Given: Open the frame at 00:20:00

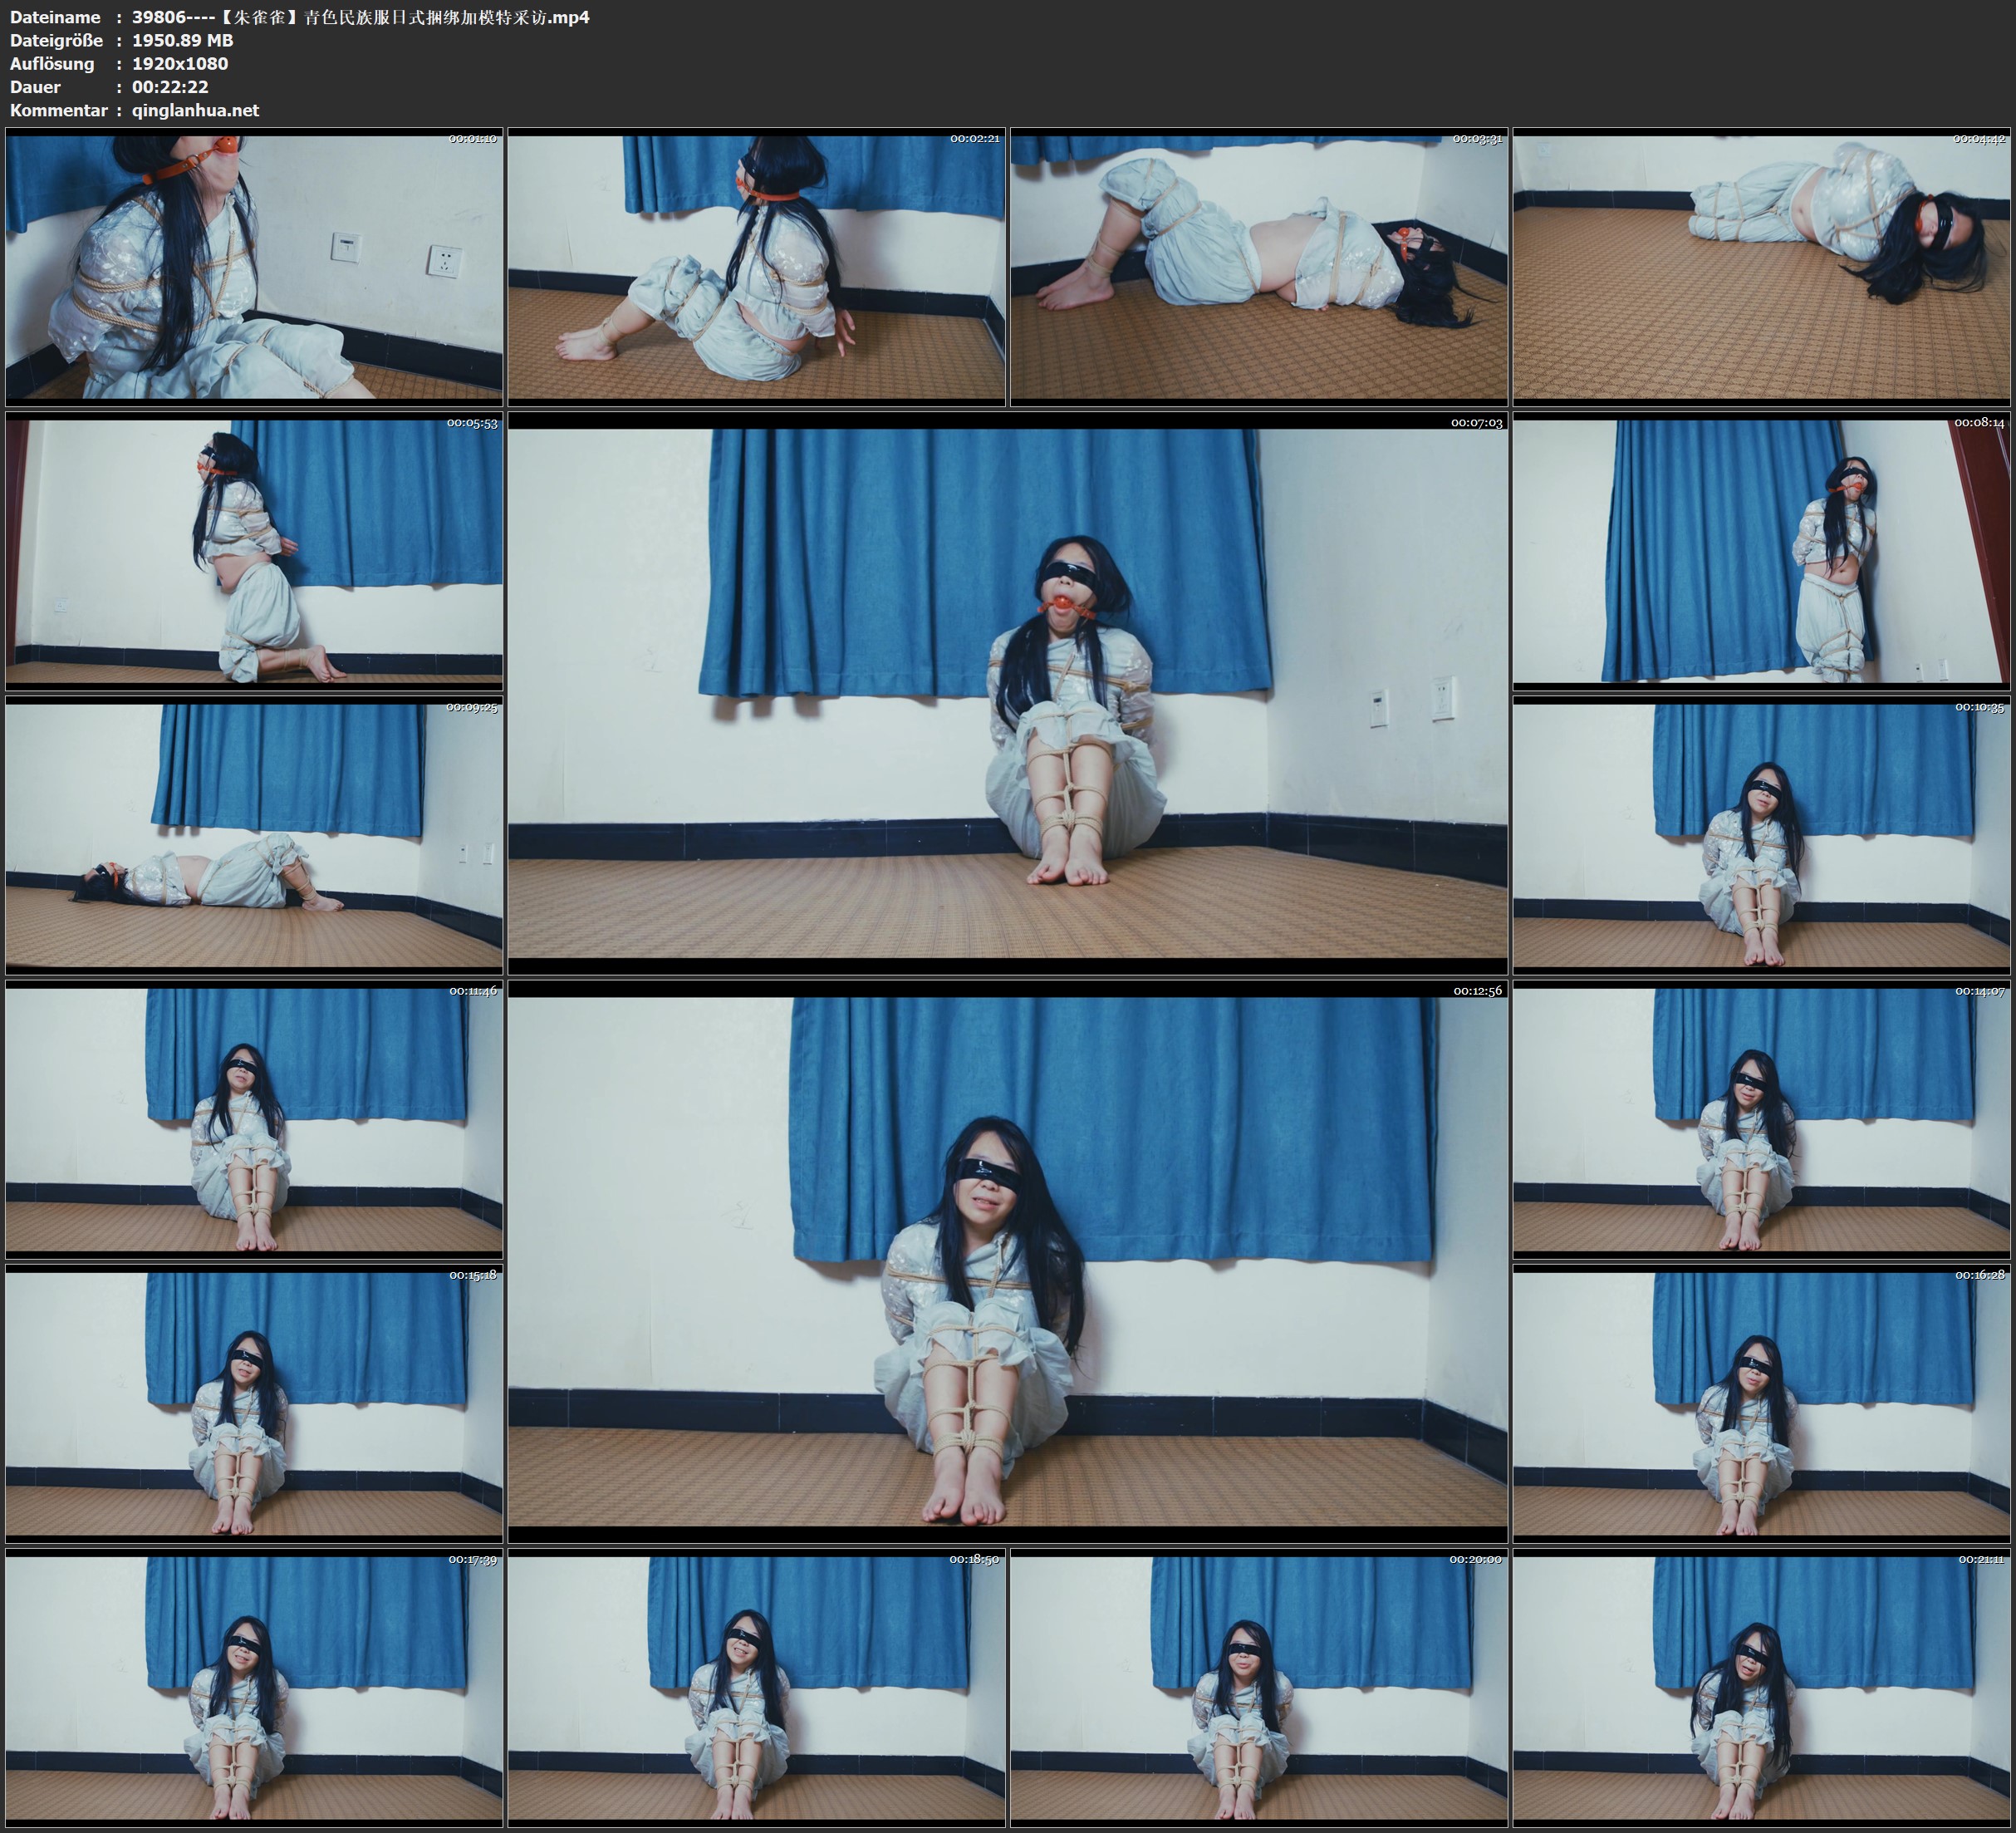Looking at the screenshot, I should 1259,1687.
